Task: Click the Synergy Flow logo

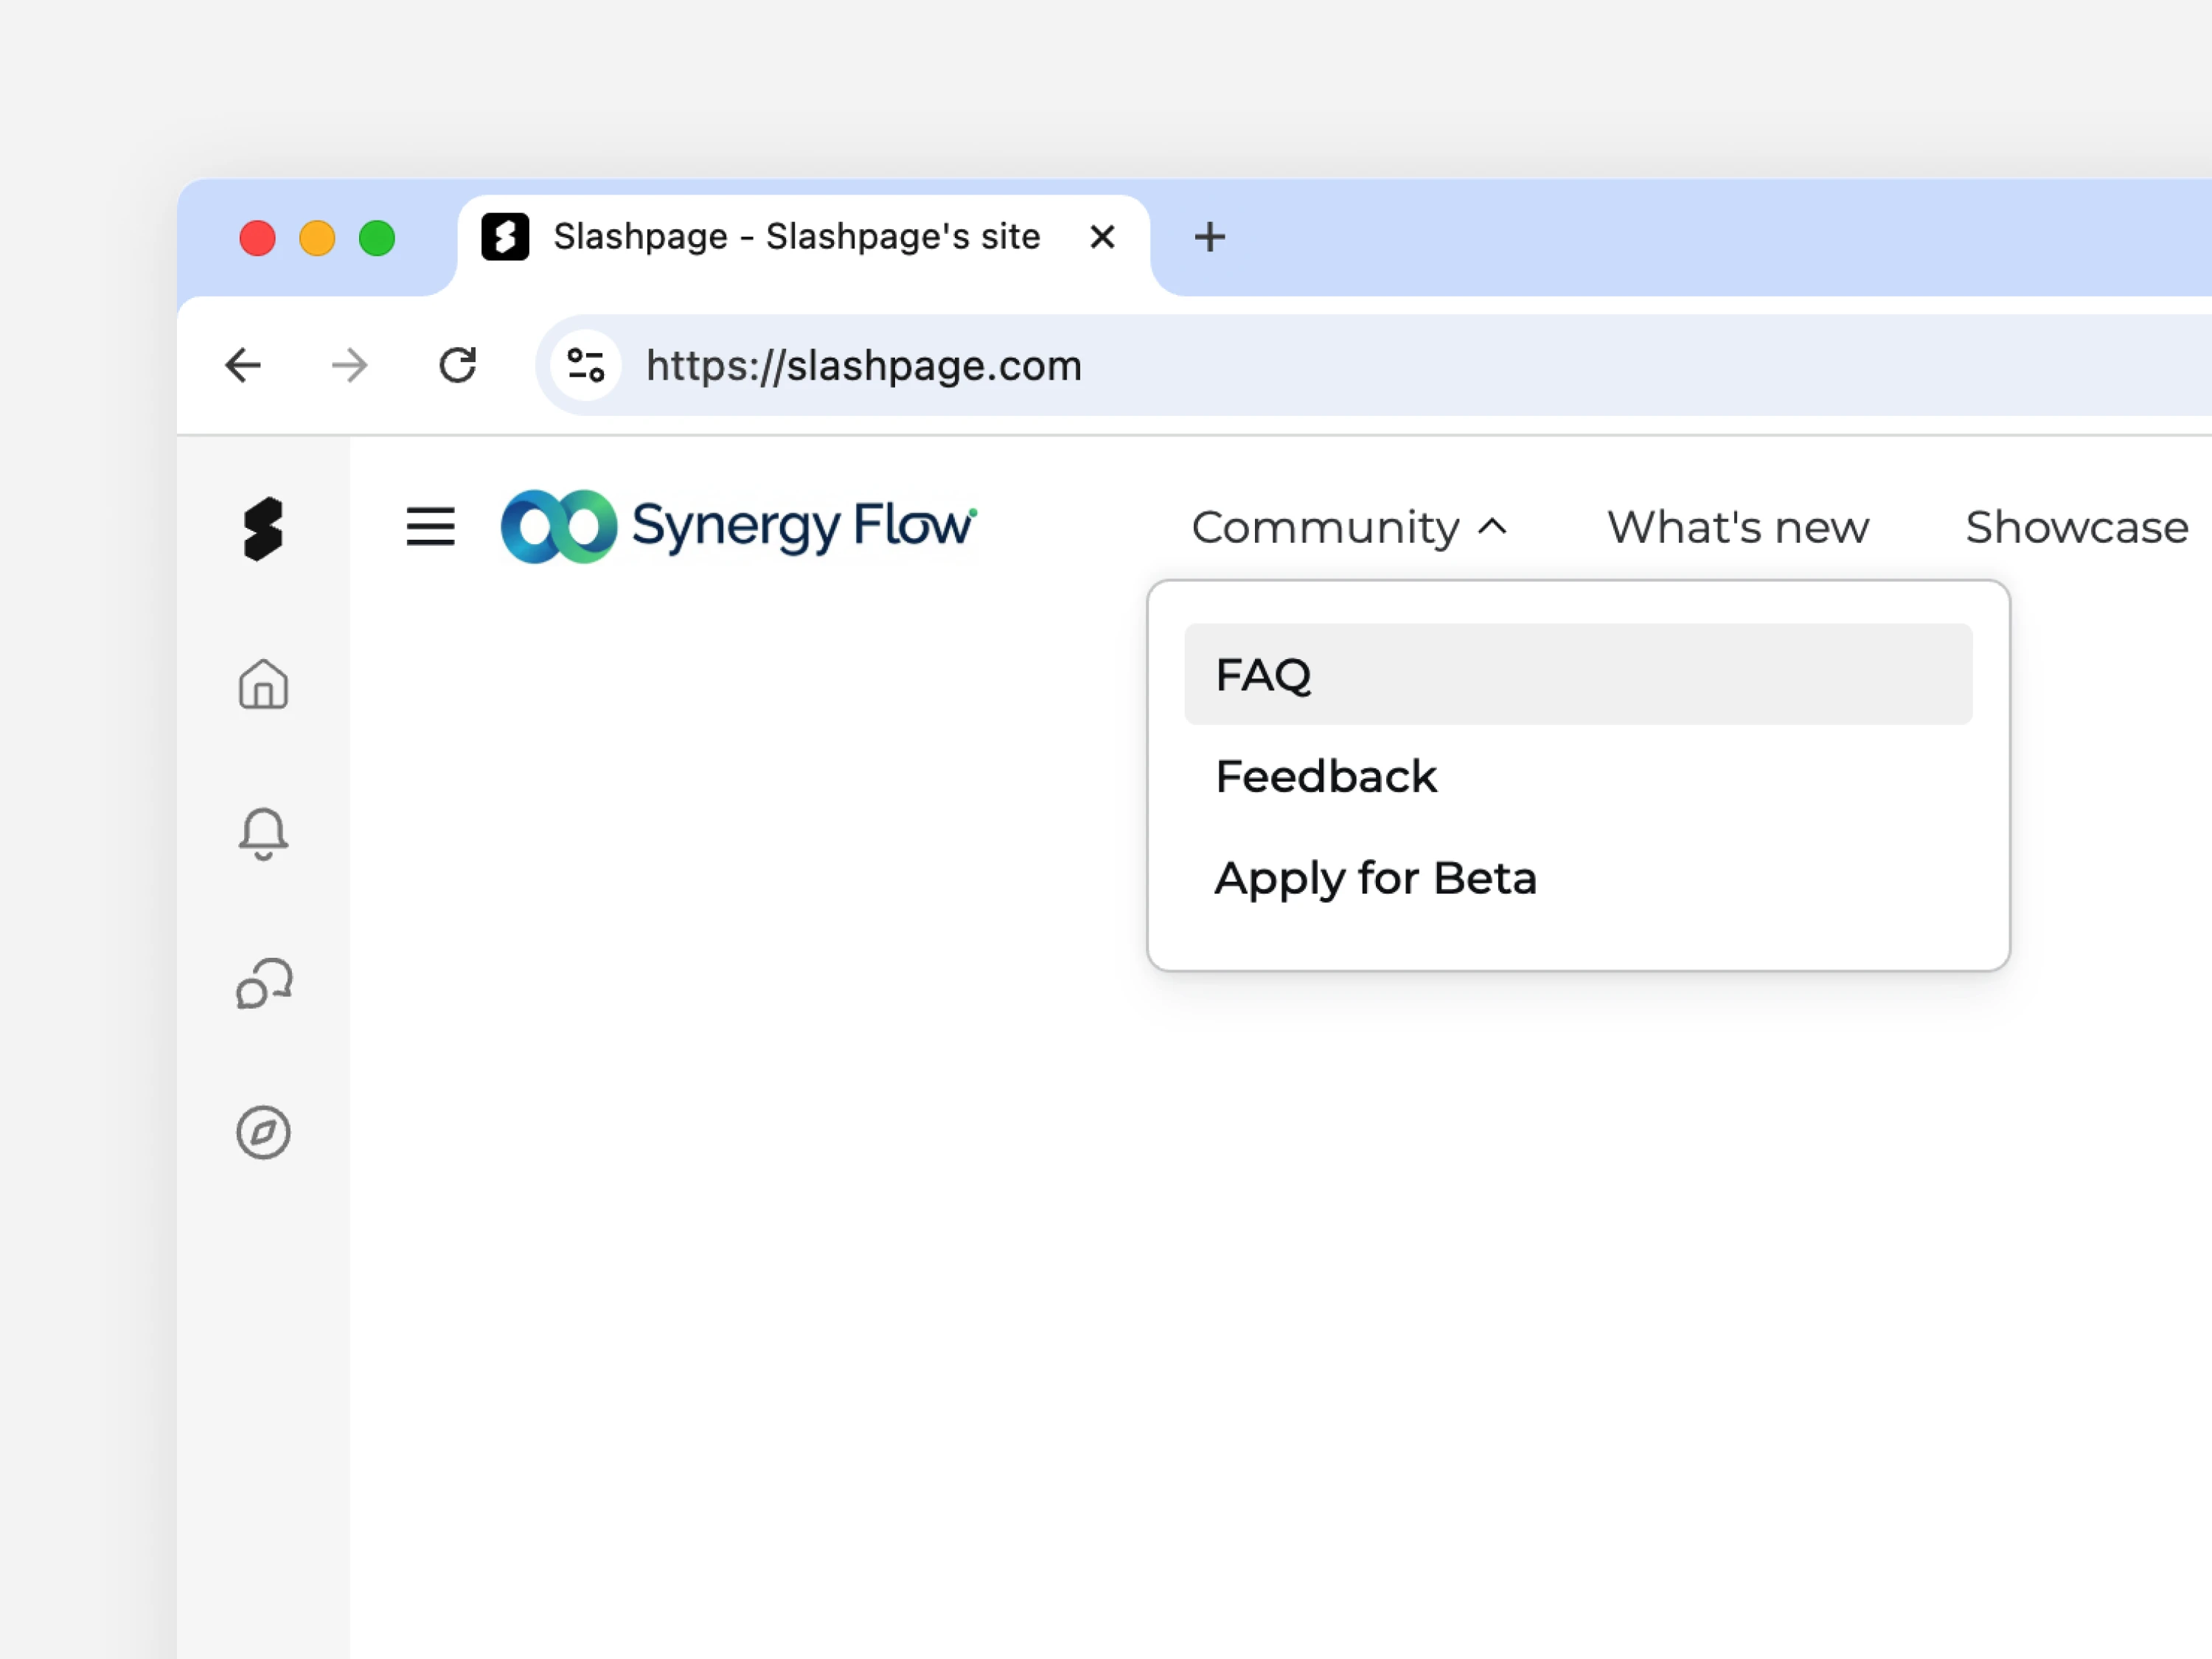Action: coord(739,526)
